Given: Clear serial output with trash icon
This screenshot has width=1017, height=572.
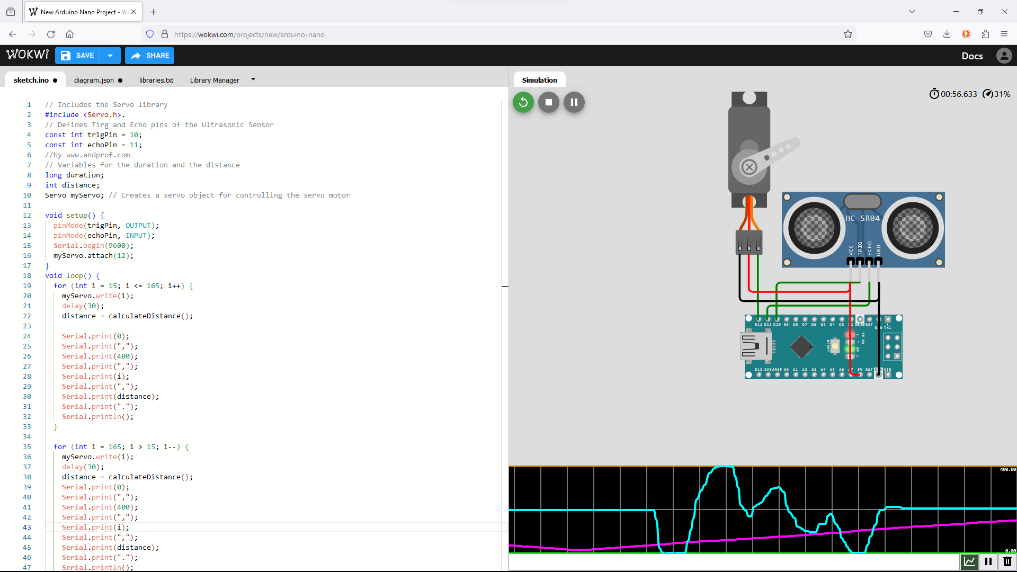Looking at the screenshot, I should [x=1007, y=561].
